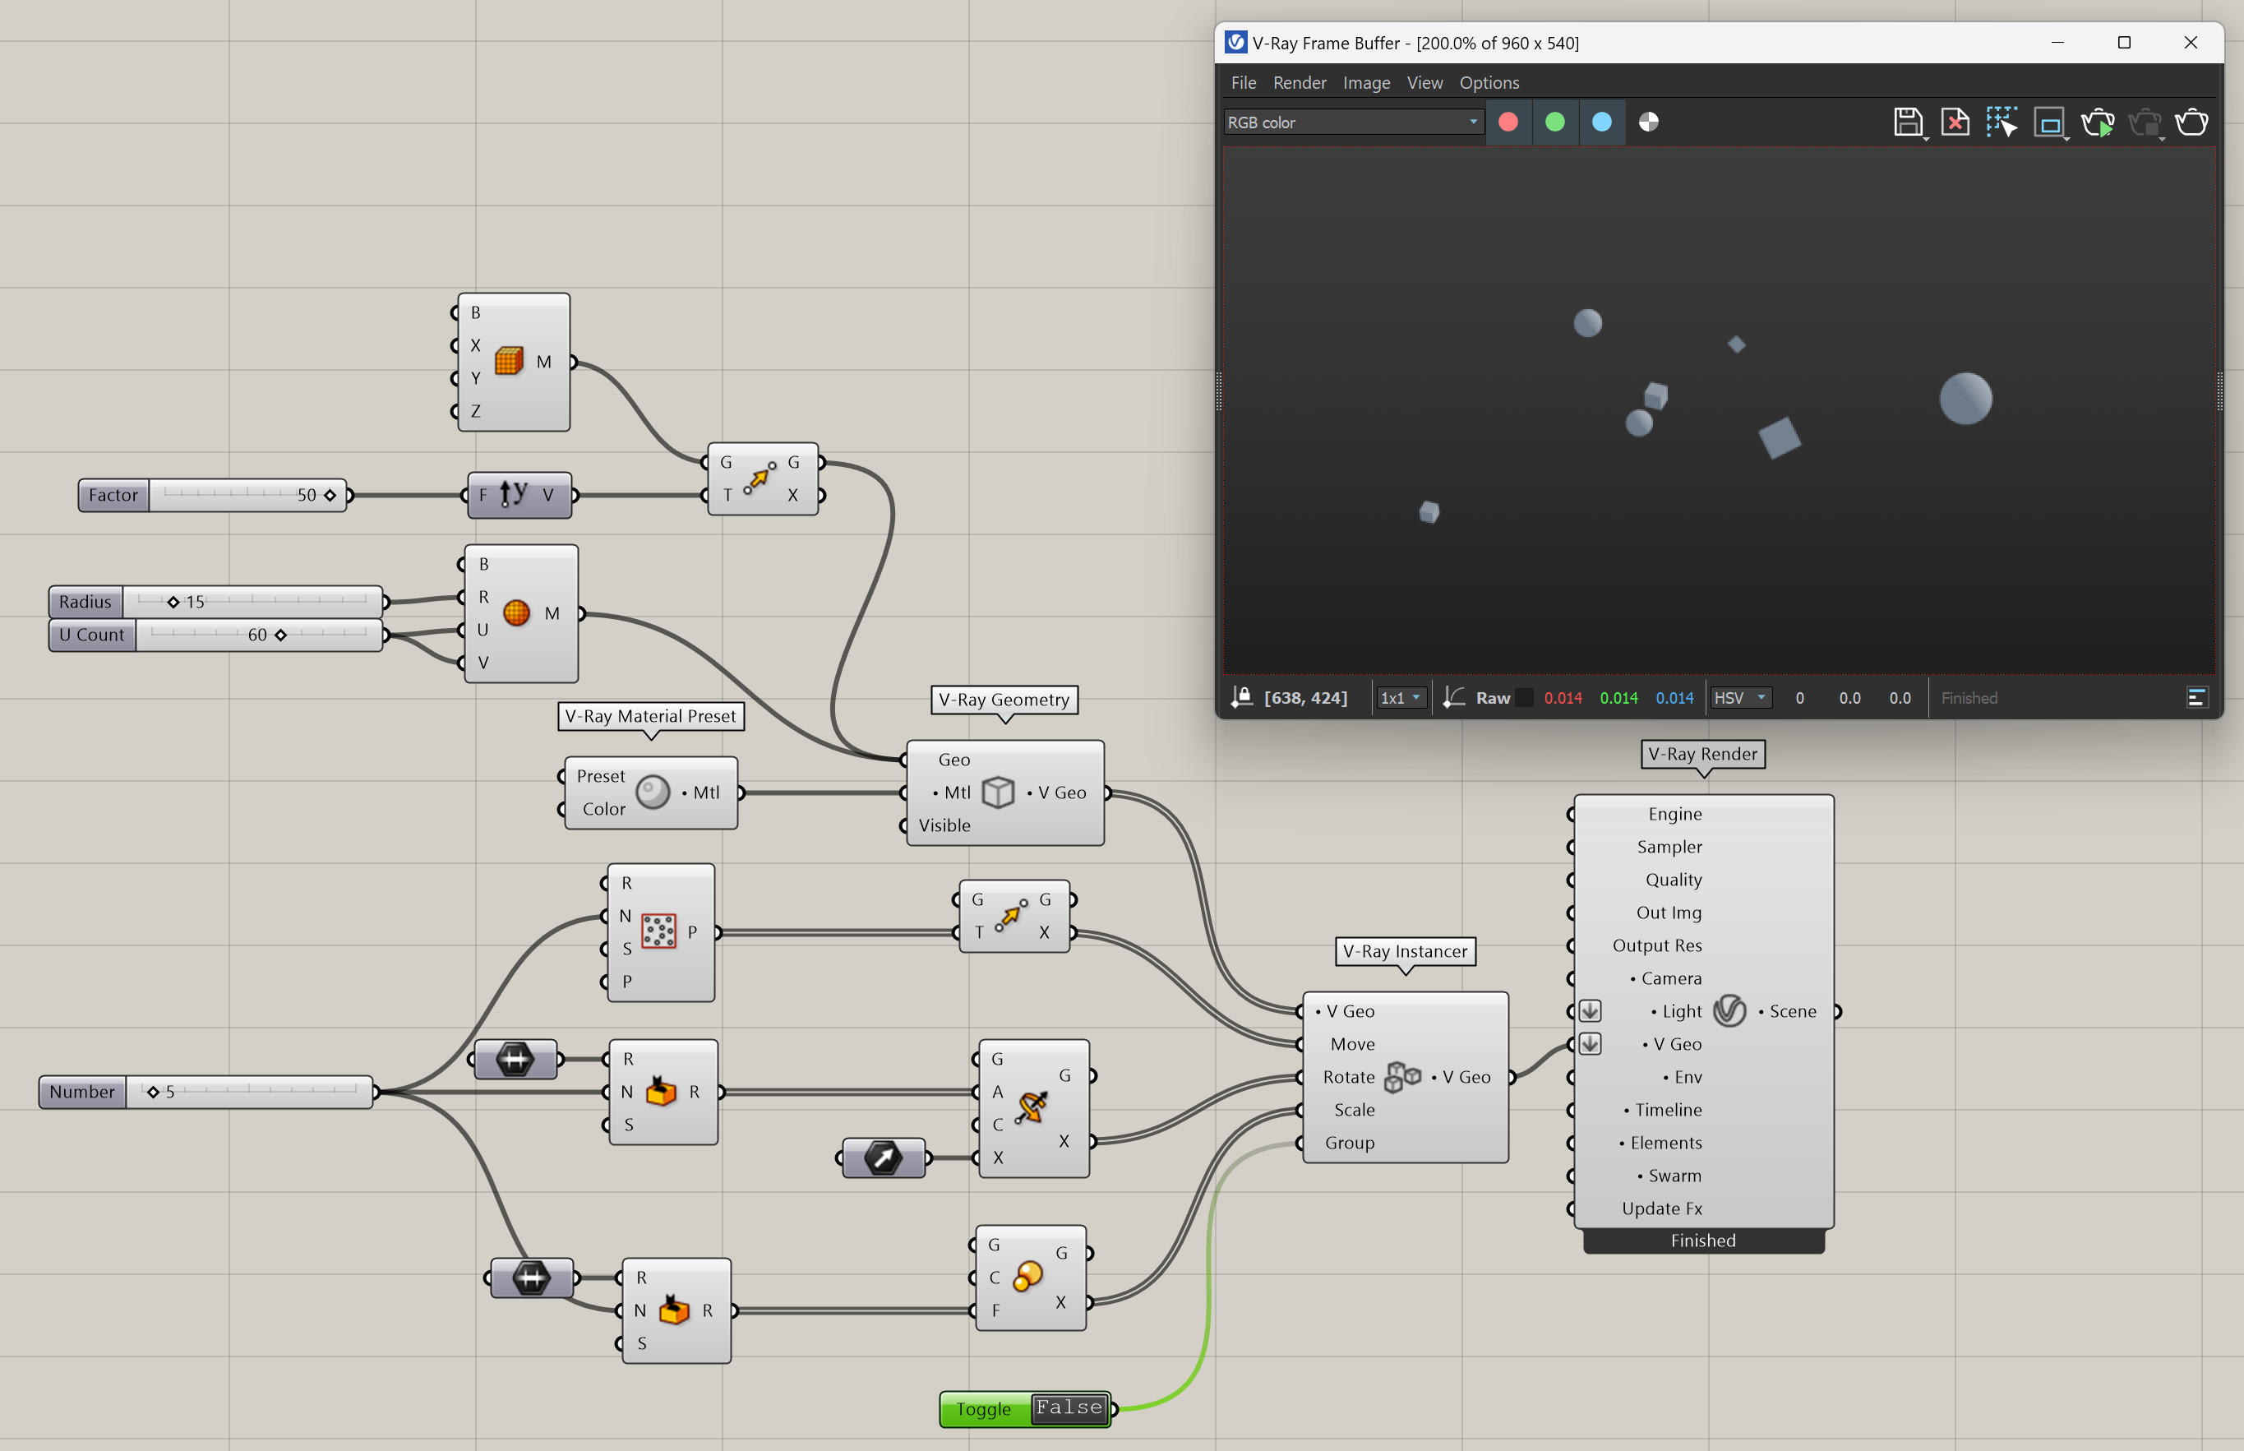Click the region render icon

[x=2049, y=122]
